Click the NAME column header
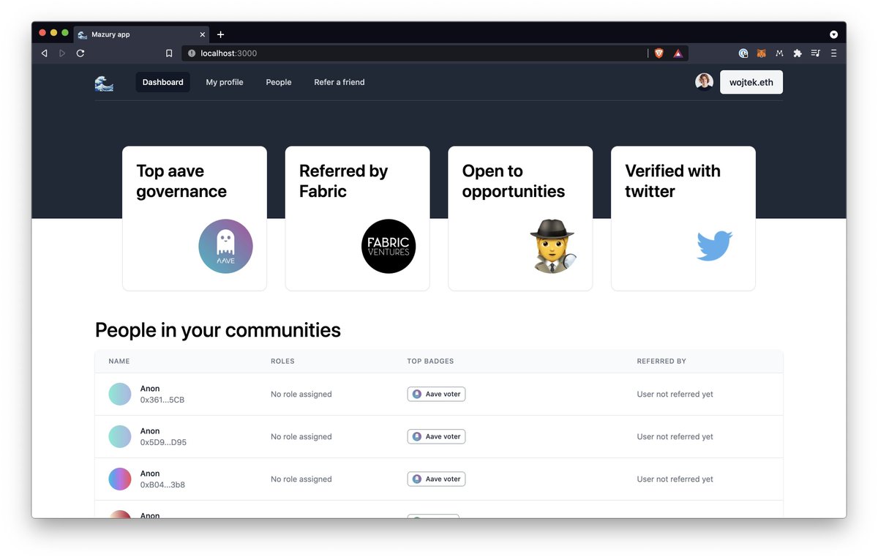This screenshot has width=878, height=560. click(x=119, y=362)
